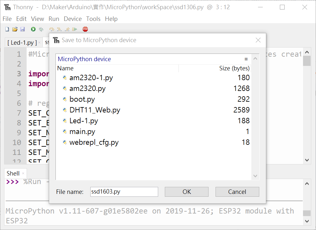Open the Tools menu
The width and height of the screenshot is (316, 230).
click(93, 19)
